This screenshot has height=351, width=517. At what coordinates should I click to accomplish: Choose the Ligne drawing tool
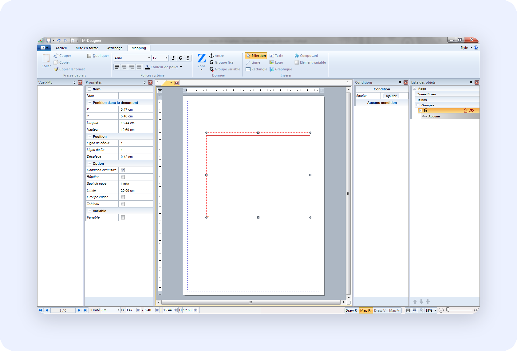coord(253,62)
